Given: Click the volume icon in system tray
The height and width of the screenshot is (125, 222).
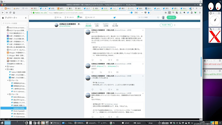Looking at the screenshot, I should (189, 123).
